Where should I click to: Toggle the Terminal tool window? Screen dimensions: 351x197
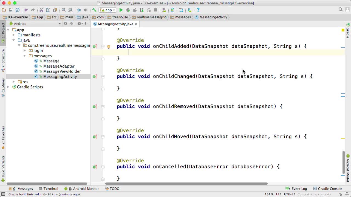[x=48, y=189]
